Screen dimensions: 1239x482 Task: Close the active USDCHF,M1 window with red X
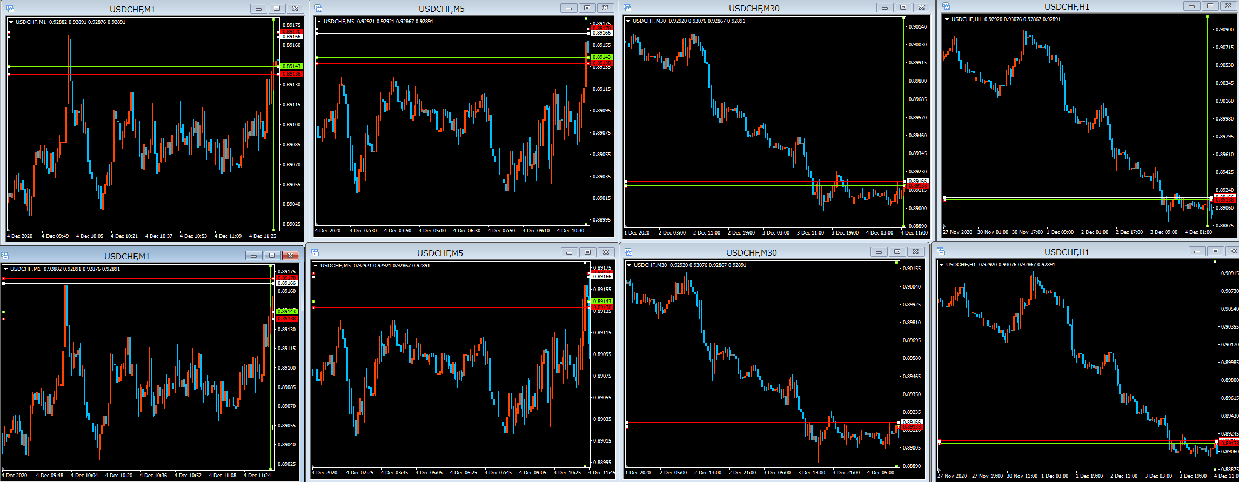(291, 256)
